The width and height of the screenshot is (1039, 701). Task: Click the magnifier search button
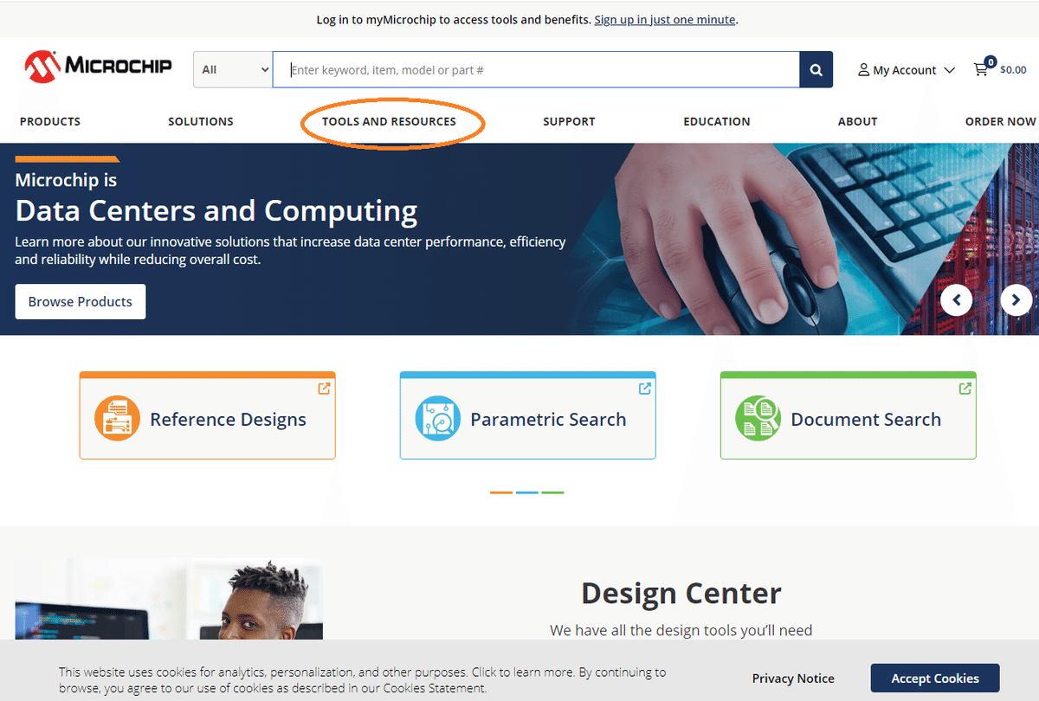(x=816, y=70)
